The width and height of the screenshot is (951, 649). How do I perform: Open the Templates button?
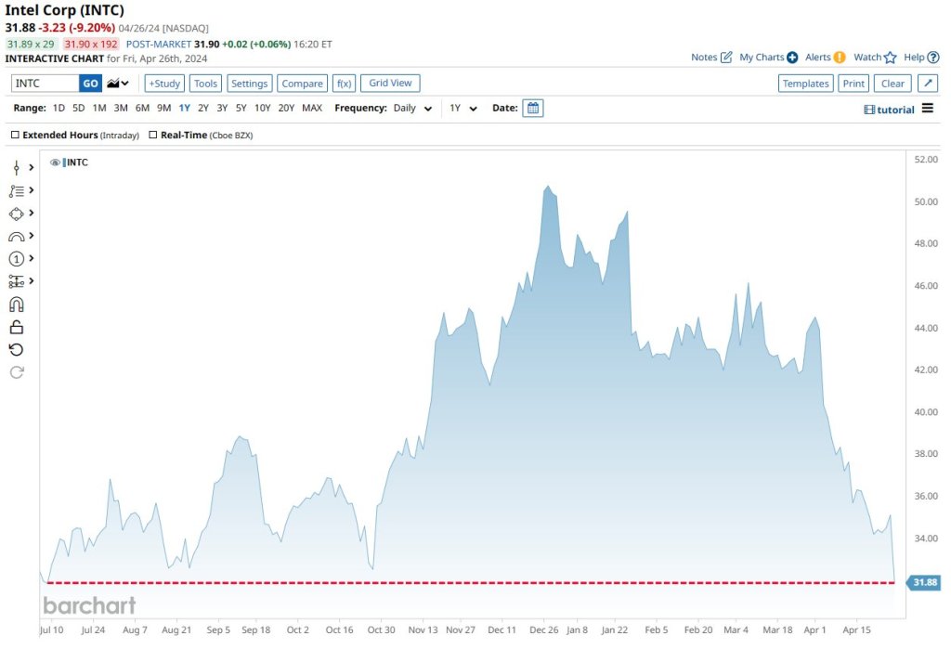[805, 84]
